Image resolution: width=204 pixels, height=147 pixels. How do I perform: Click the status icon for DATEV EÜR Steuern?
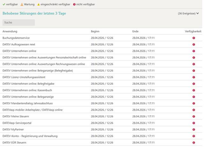pos(193,143)
